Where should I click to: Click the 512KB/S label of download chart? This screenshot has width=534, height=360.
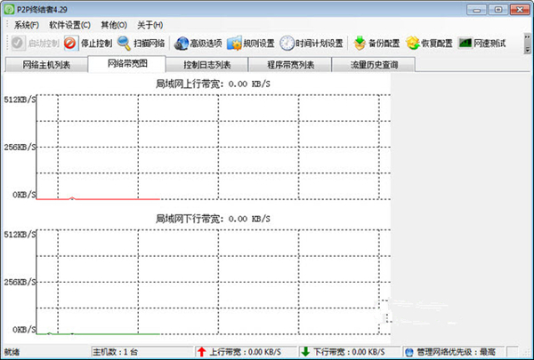[x=20, y=234]
